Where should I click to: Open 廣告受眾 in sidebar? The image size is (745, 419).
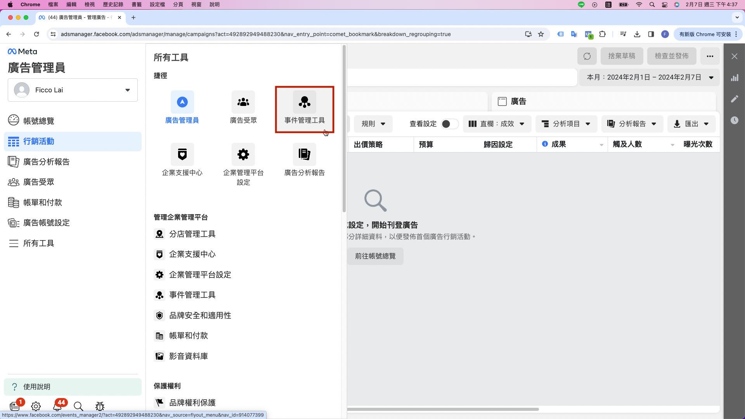[x=73, y=182]
